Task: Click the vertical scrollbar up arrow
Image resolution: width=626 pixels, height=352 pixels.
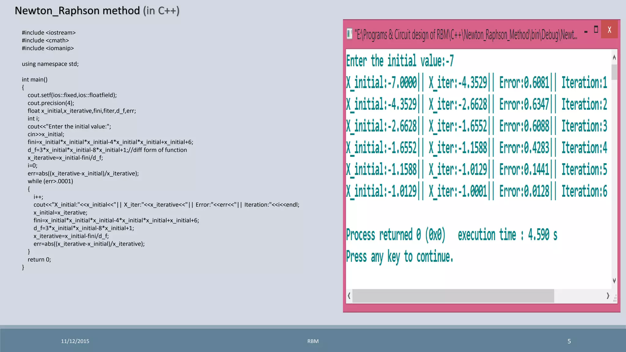Action: 614,57
